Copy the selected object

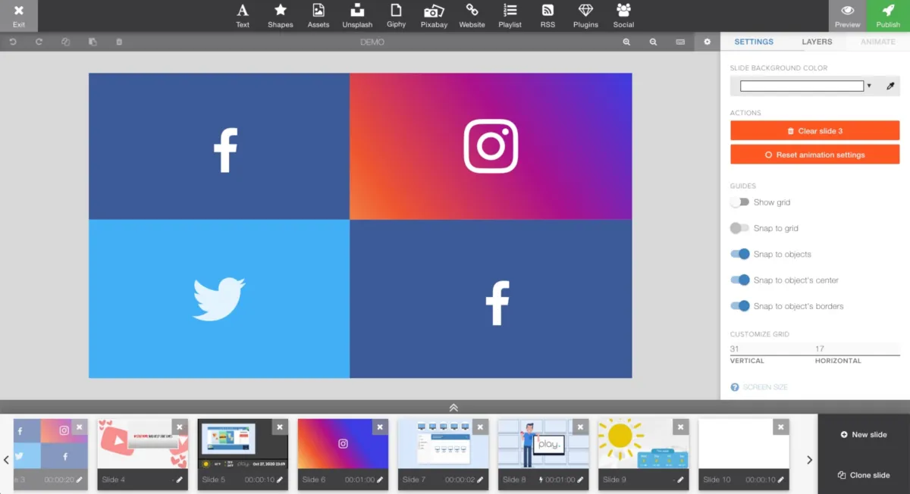[65, 42]
